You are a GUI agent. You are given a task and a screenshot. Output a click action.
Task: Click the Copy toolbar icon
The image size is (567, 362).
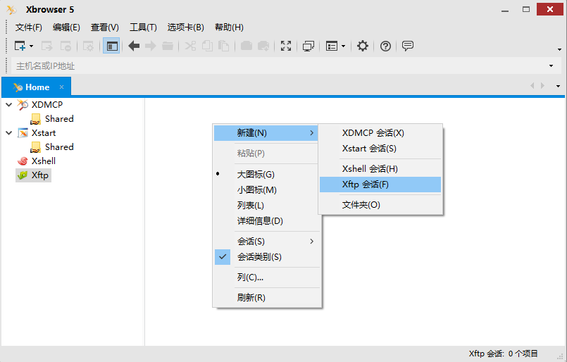point(207,46)
